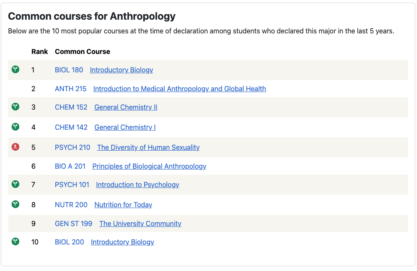
Task: Open Principles of Biological Anthropology
Action: [x=149, y=166]
